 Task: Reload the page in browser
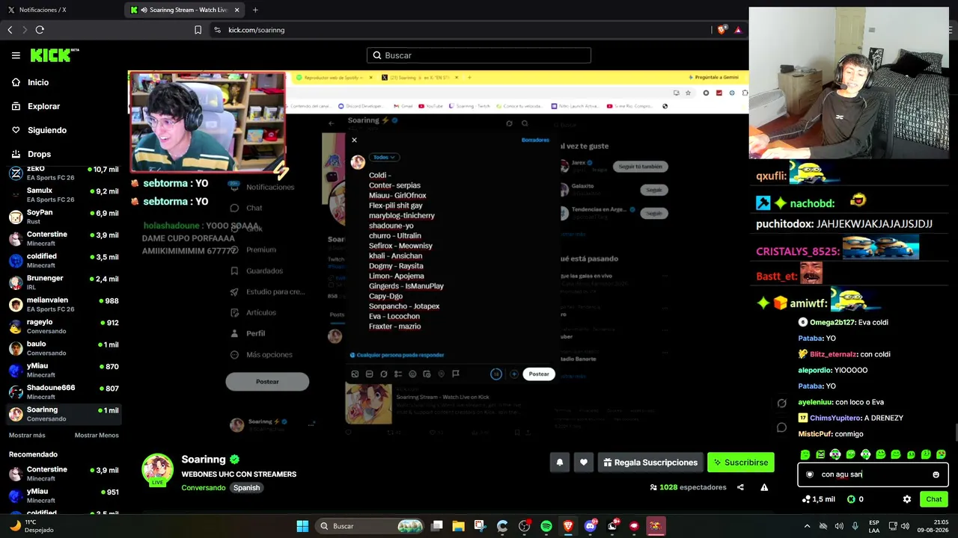(40, 30)
